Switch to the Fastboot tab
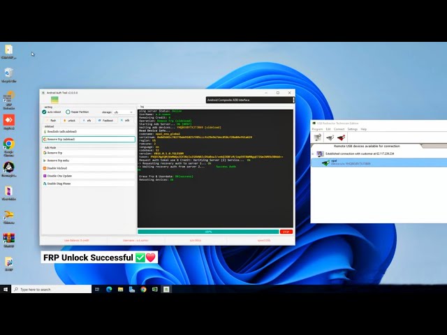Screen dimensions: 447x335 pyautogui.click(x=105, y=121)
